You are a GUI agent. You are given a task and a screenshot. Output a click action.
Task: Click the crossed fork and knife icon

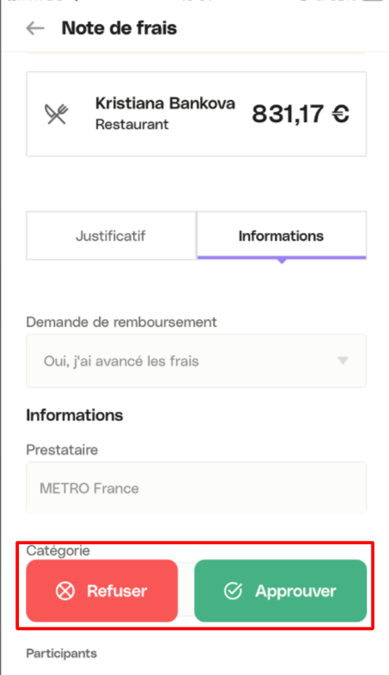tap(57, 114)
